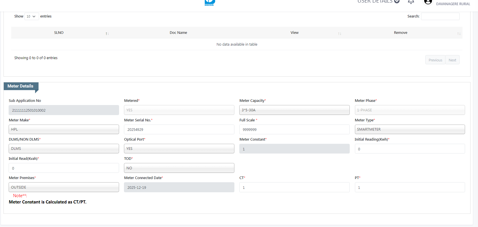Screen dimensions: 478x227
Task: Click the Meter Details section tab
Action: pos(20,86)
